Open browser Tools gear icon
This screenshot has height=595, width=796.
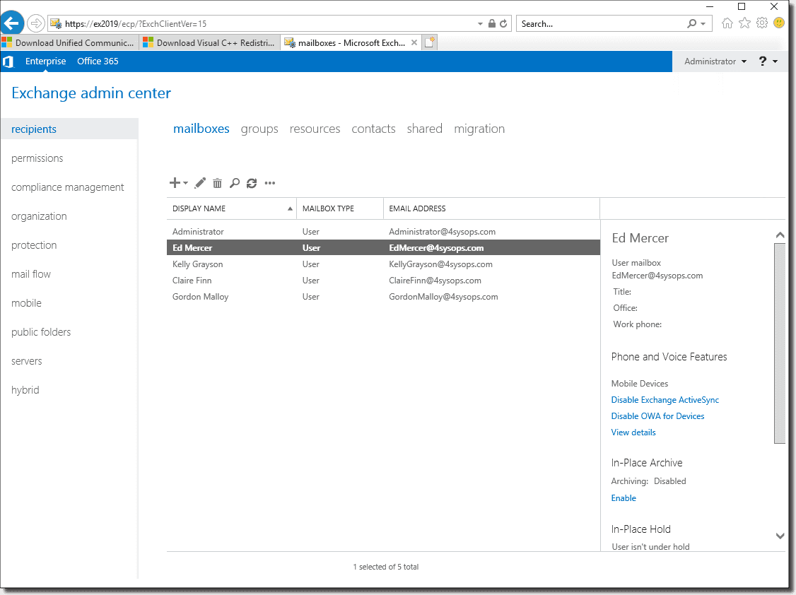tap(761, 23)
